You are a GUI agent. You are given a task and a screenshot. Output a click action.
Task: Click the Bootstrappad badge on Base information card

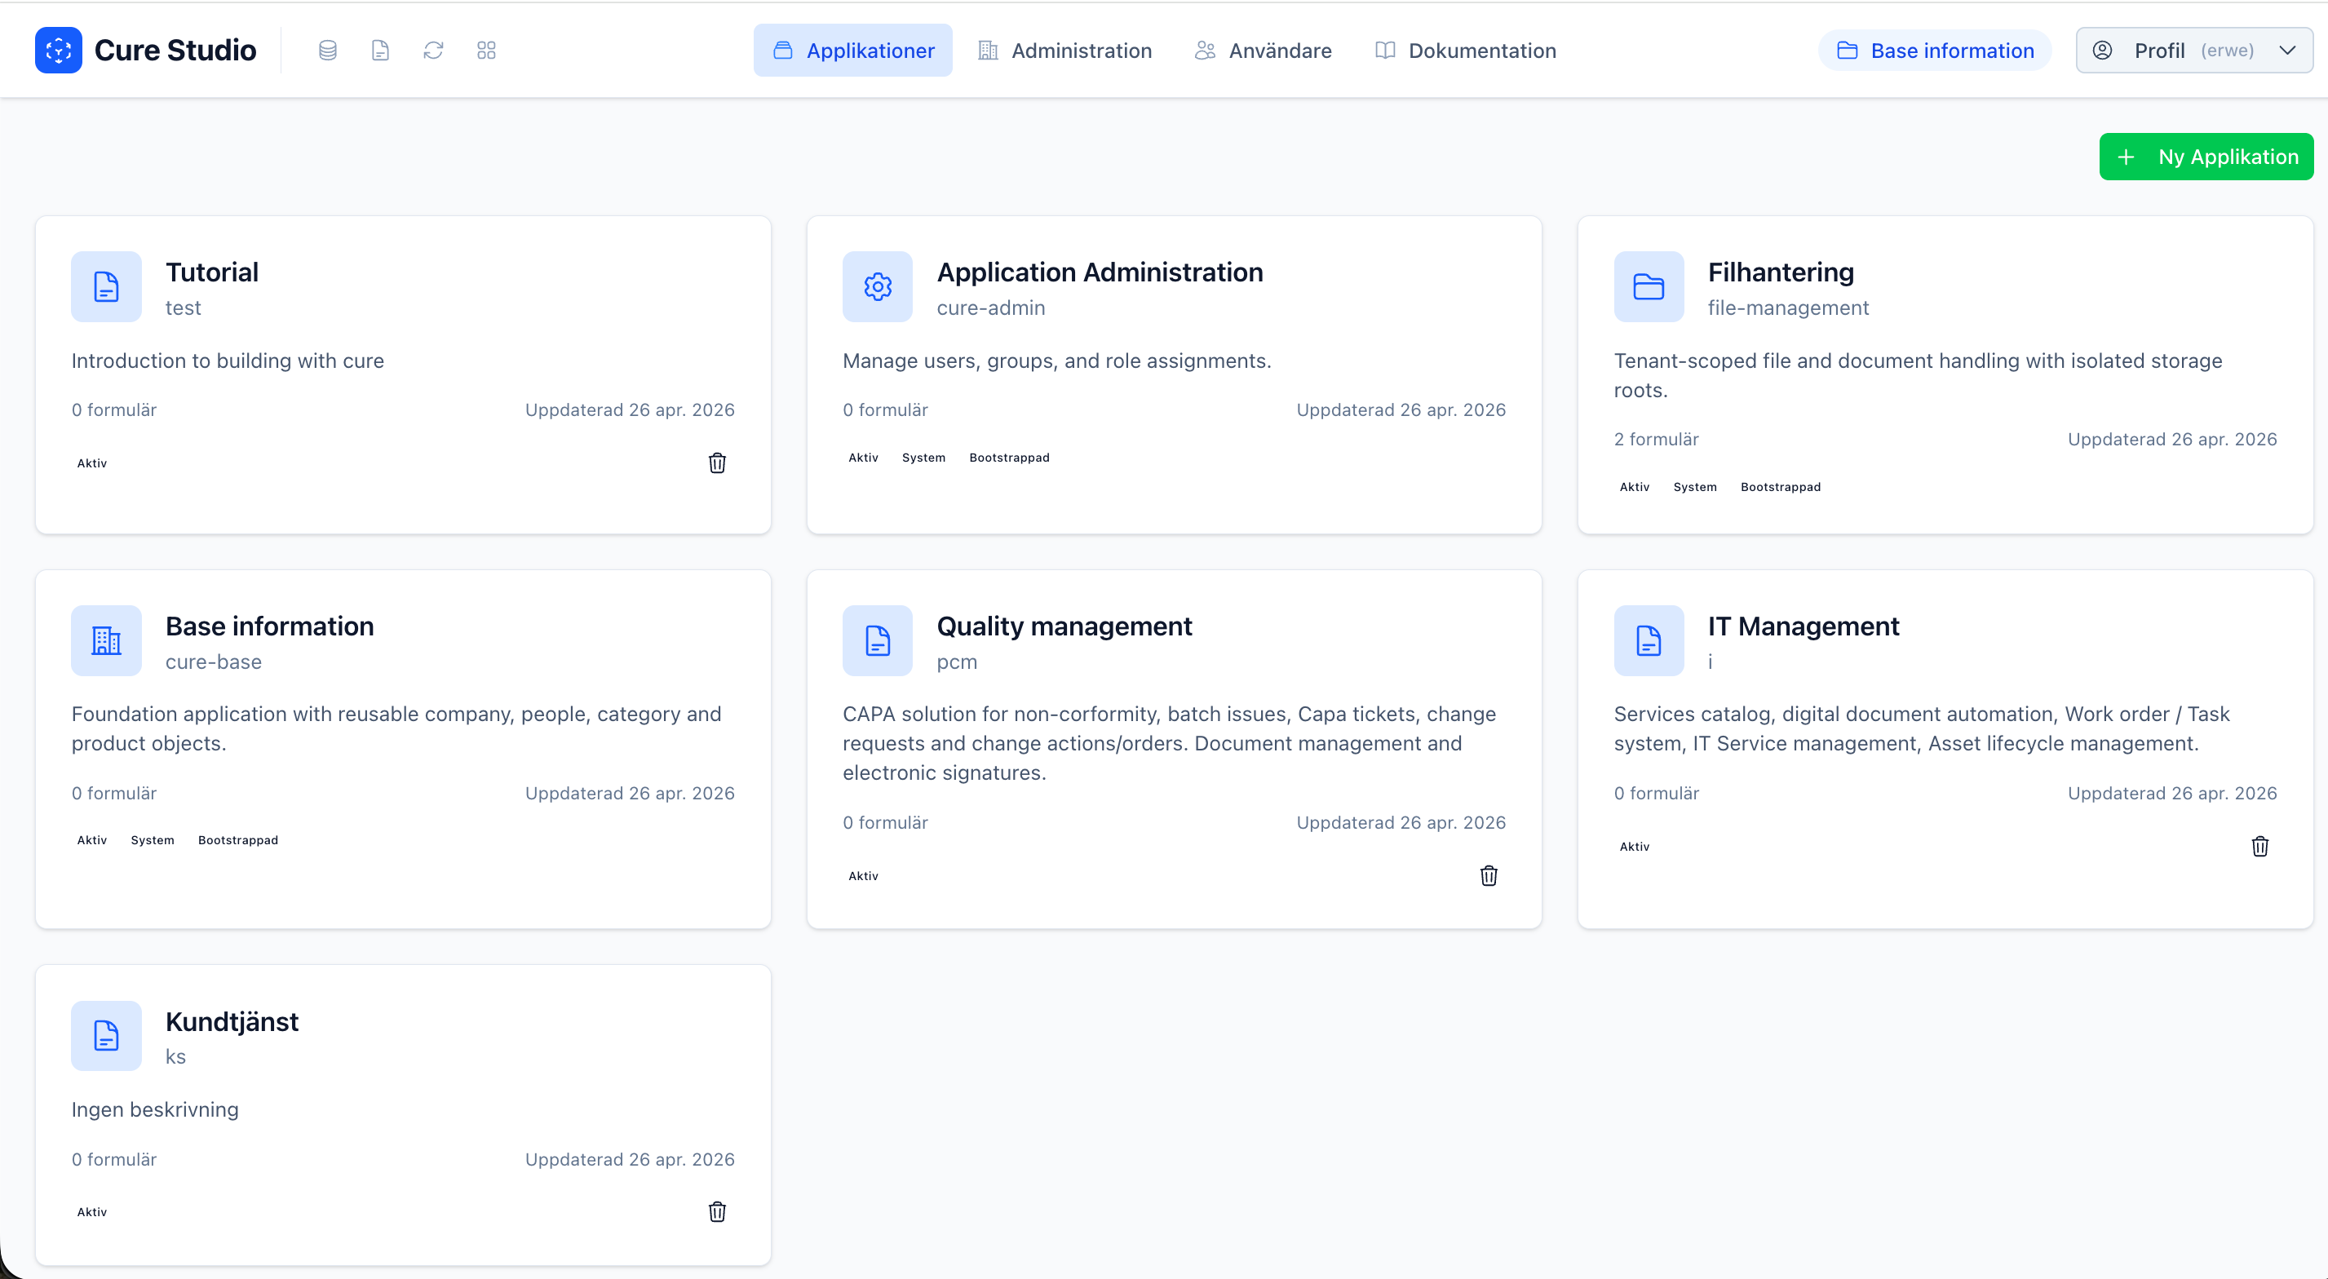pos(237,839)
